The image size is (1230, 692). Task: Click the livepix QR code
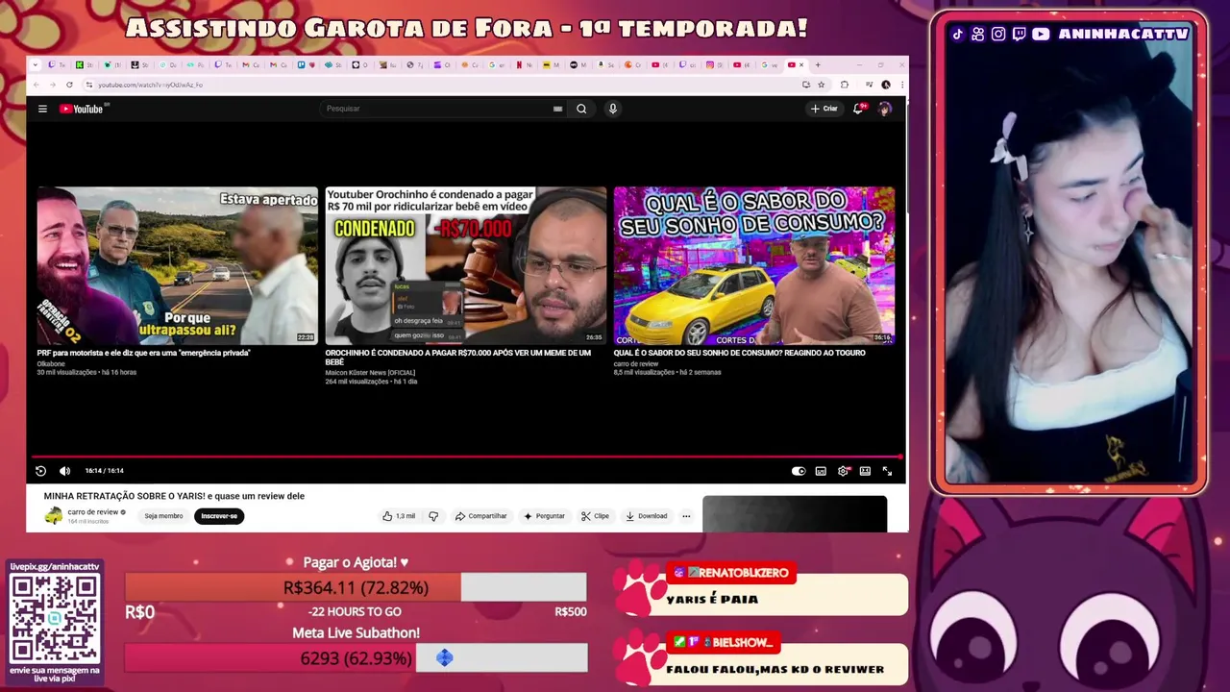tap(55, 618)
